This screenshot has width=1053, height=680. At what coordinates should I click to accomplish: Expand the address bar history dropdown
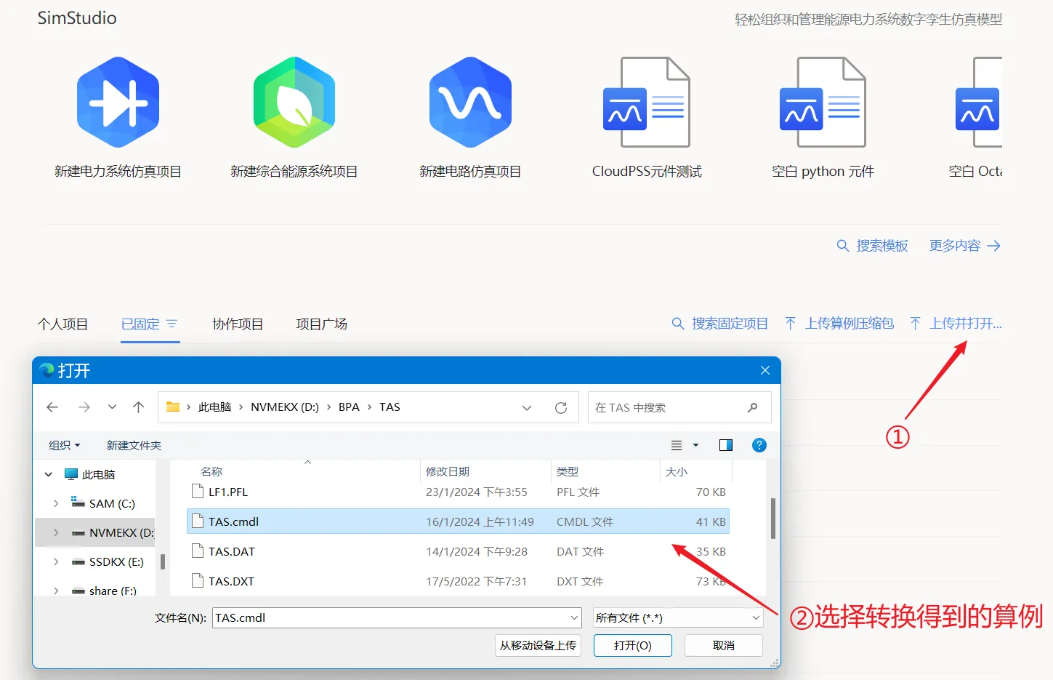(x=527, y=408)
